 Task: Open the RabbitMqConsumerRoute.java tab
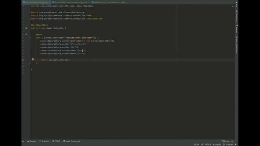[x=71, y=2]
